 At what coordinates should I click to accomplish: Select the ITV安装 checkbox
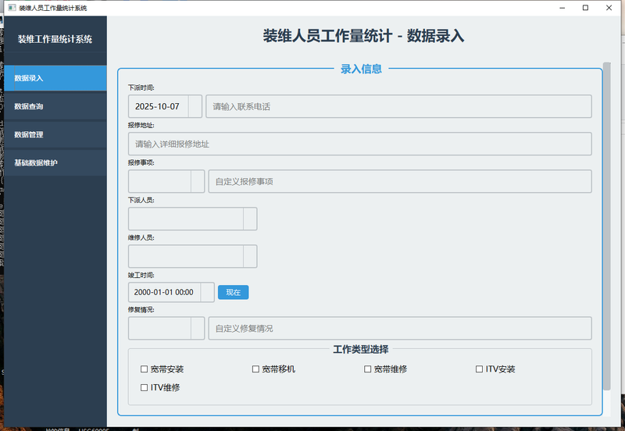(480, 369)
